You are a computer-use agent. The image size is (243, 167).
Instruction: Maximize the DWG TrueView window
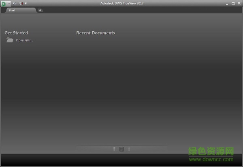(x=233, y=3)
